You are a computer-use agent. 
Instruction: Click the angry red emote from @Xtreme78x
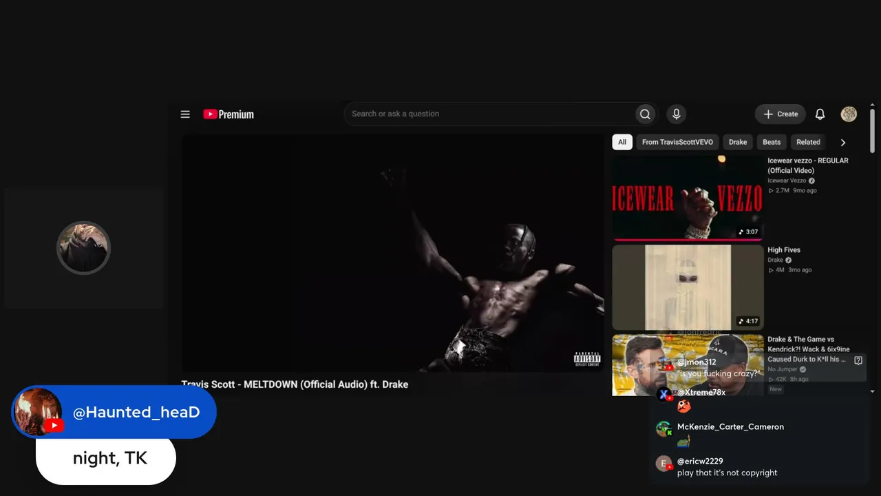pyautogui.click(x=683, y=406)
